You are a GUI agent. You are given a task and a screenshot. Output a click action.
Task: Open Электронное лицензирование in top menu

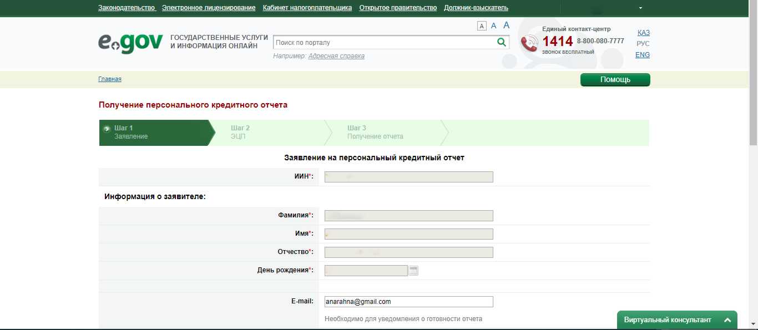click(x=209, y=8)
